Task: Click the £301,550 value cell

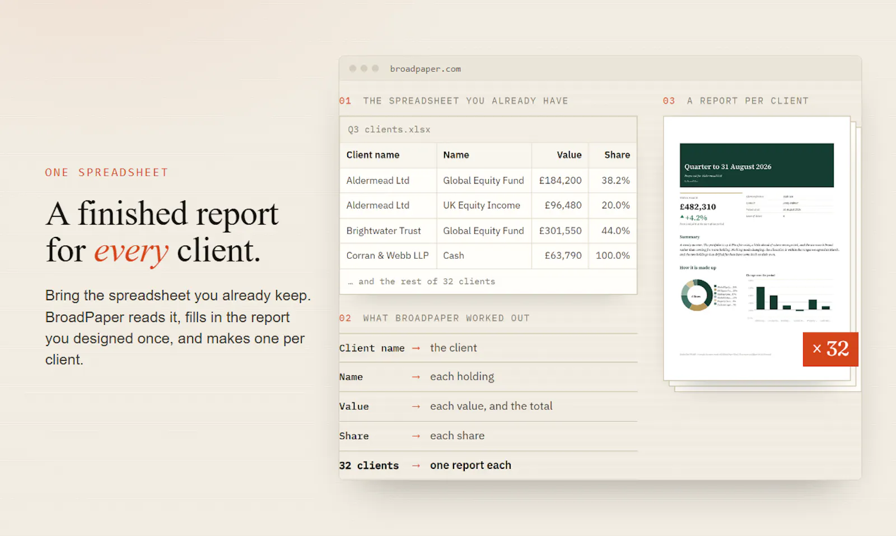Action: coord(560,231)
